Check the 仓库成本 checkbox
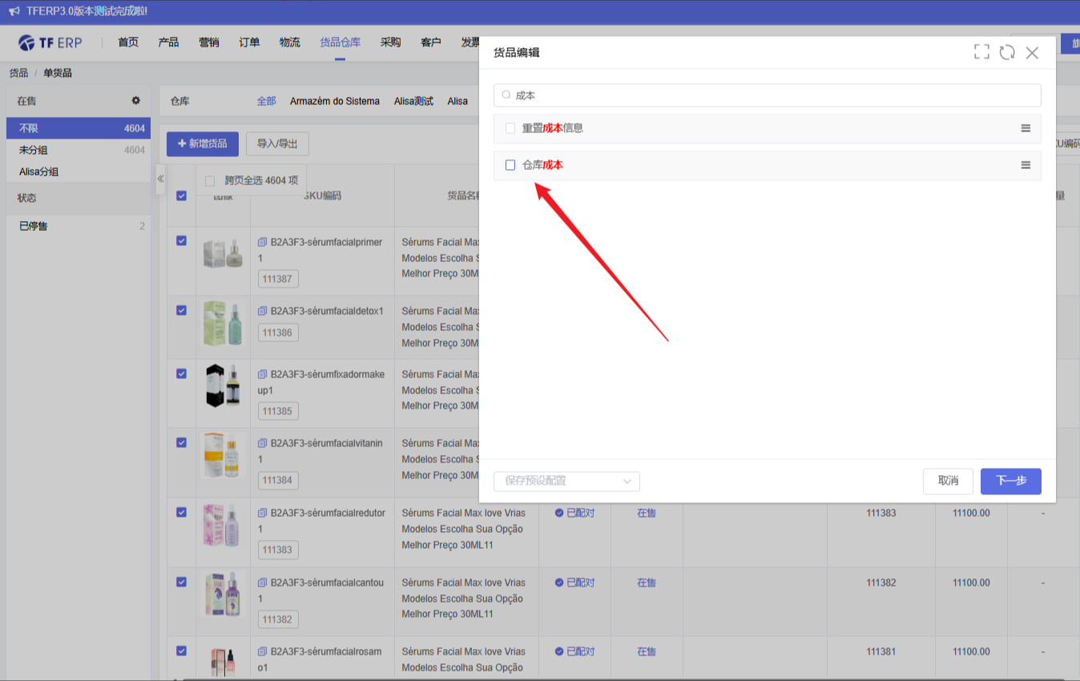This screenshot has height=681, width=1080. [510, 165]
